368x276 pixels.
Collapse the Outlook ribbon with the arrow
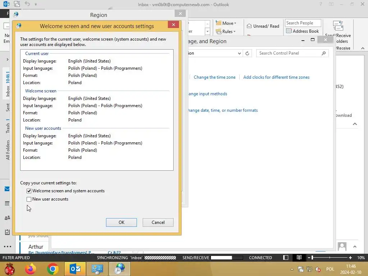[363, 48]
